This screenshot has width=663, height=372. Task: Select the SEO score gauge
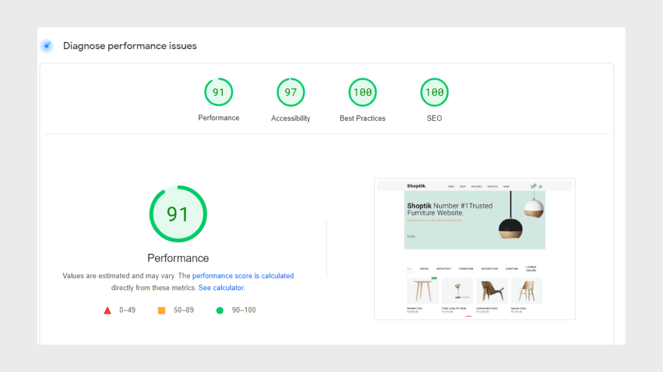coord(434,92)
